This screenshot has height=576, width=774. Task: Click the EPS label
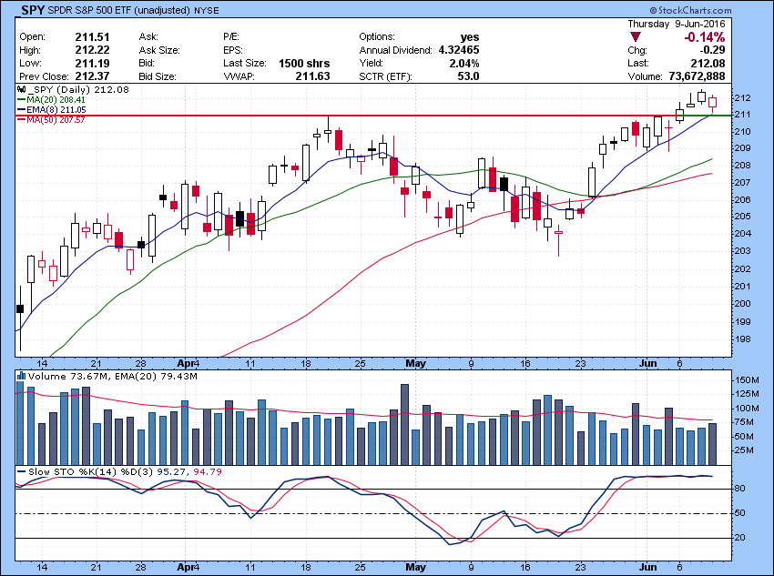(233, 50)
